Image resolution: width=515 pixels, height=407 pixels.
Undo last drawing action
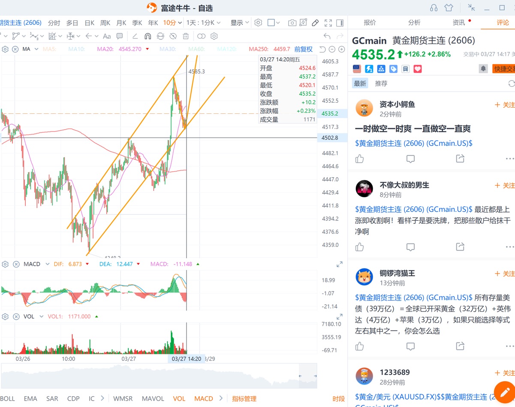[327, 36]
